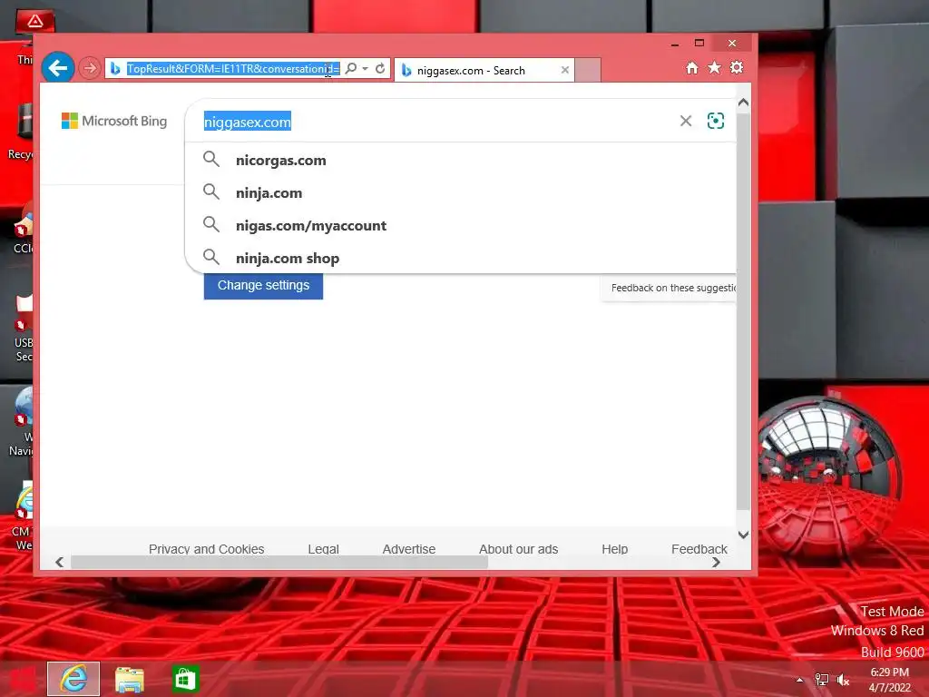Open the Feedback footer link

click(699, 549)
